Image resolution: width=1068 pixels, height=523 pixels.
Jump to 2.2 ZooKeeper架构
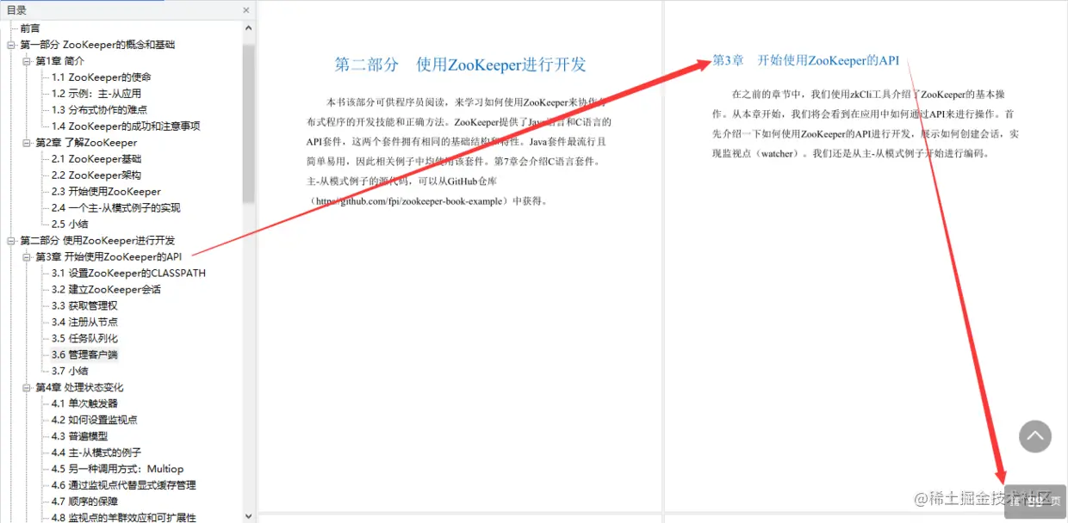(x=96, y=175)
